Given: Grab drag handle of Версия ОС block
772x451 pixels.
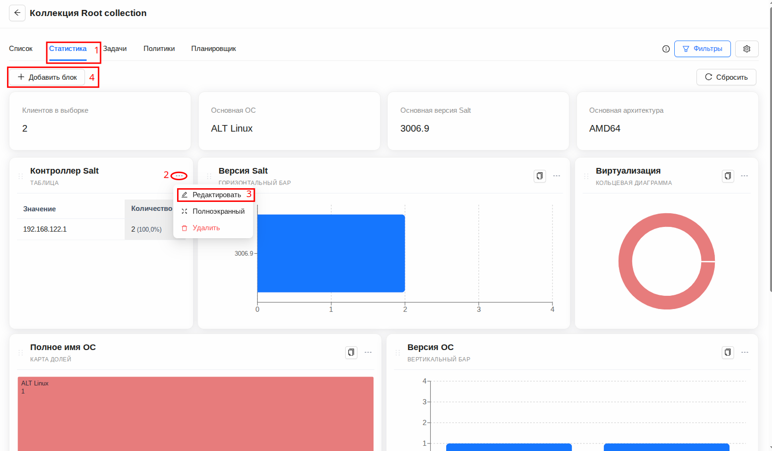Looking at the screenshot, I should pos(398,352).
